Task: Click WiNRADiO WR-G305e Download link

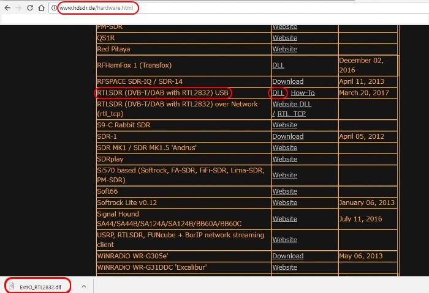Action: [x=288, y=256]
